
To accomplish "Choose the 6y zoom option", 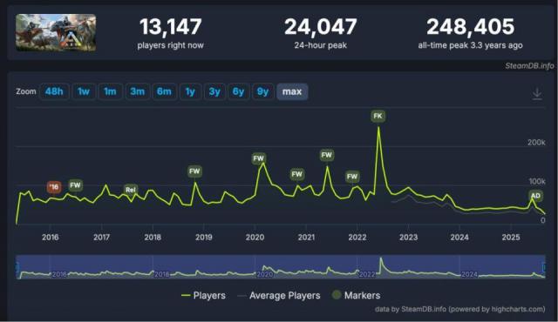I will [x=238, y=91].
